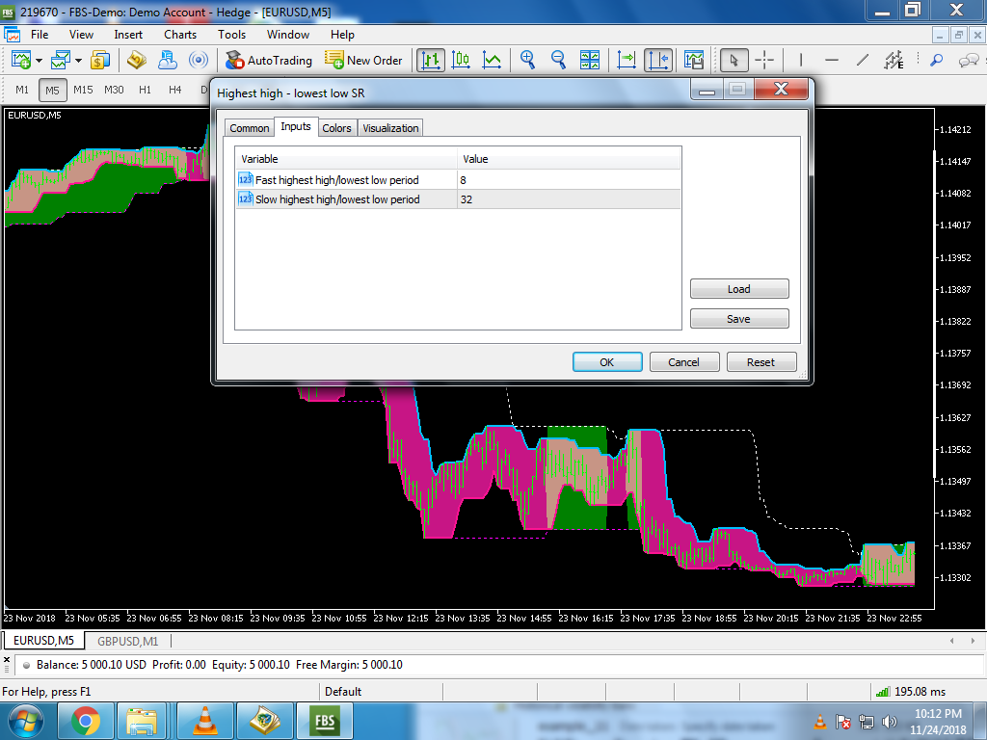
Task: Click the Tile Windows icon
Action: (590, 61)
